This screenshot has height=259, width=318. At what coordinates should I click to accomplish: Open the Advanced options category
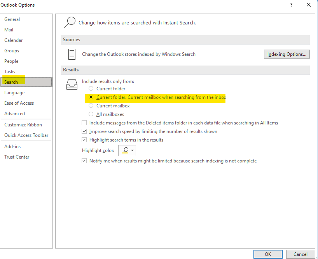point(15,114)
